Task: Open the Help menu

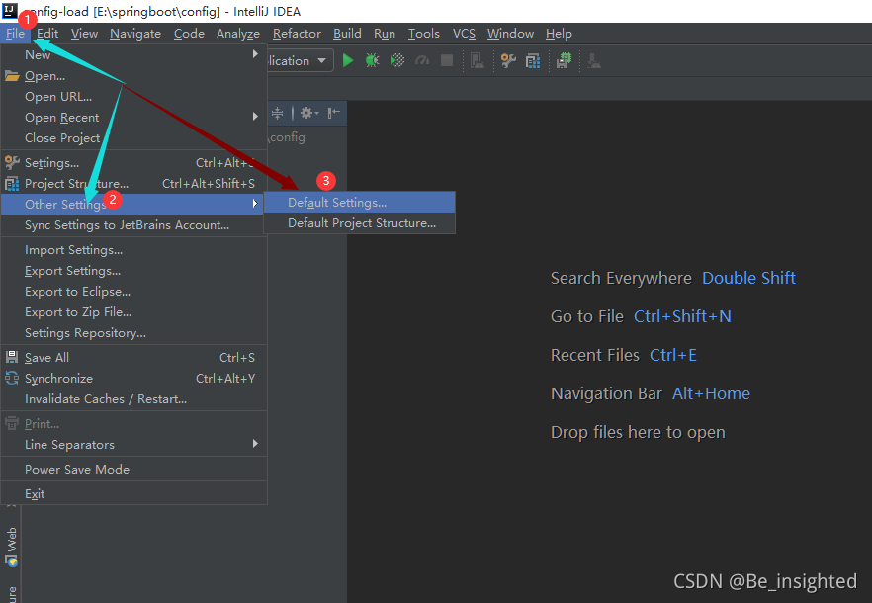Action: (559, 34)
